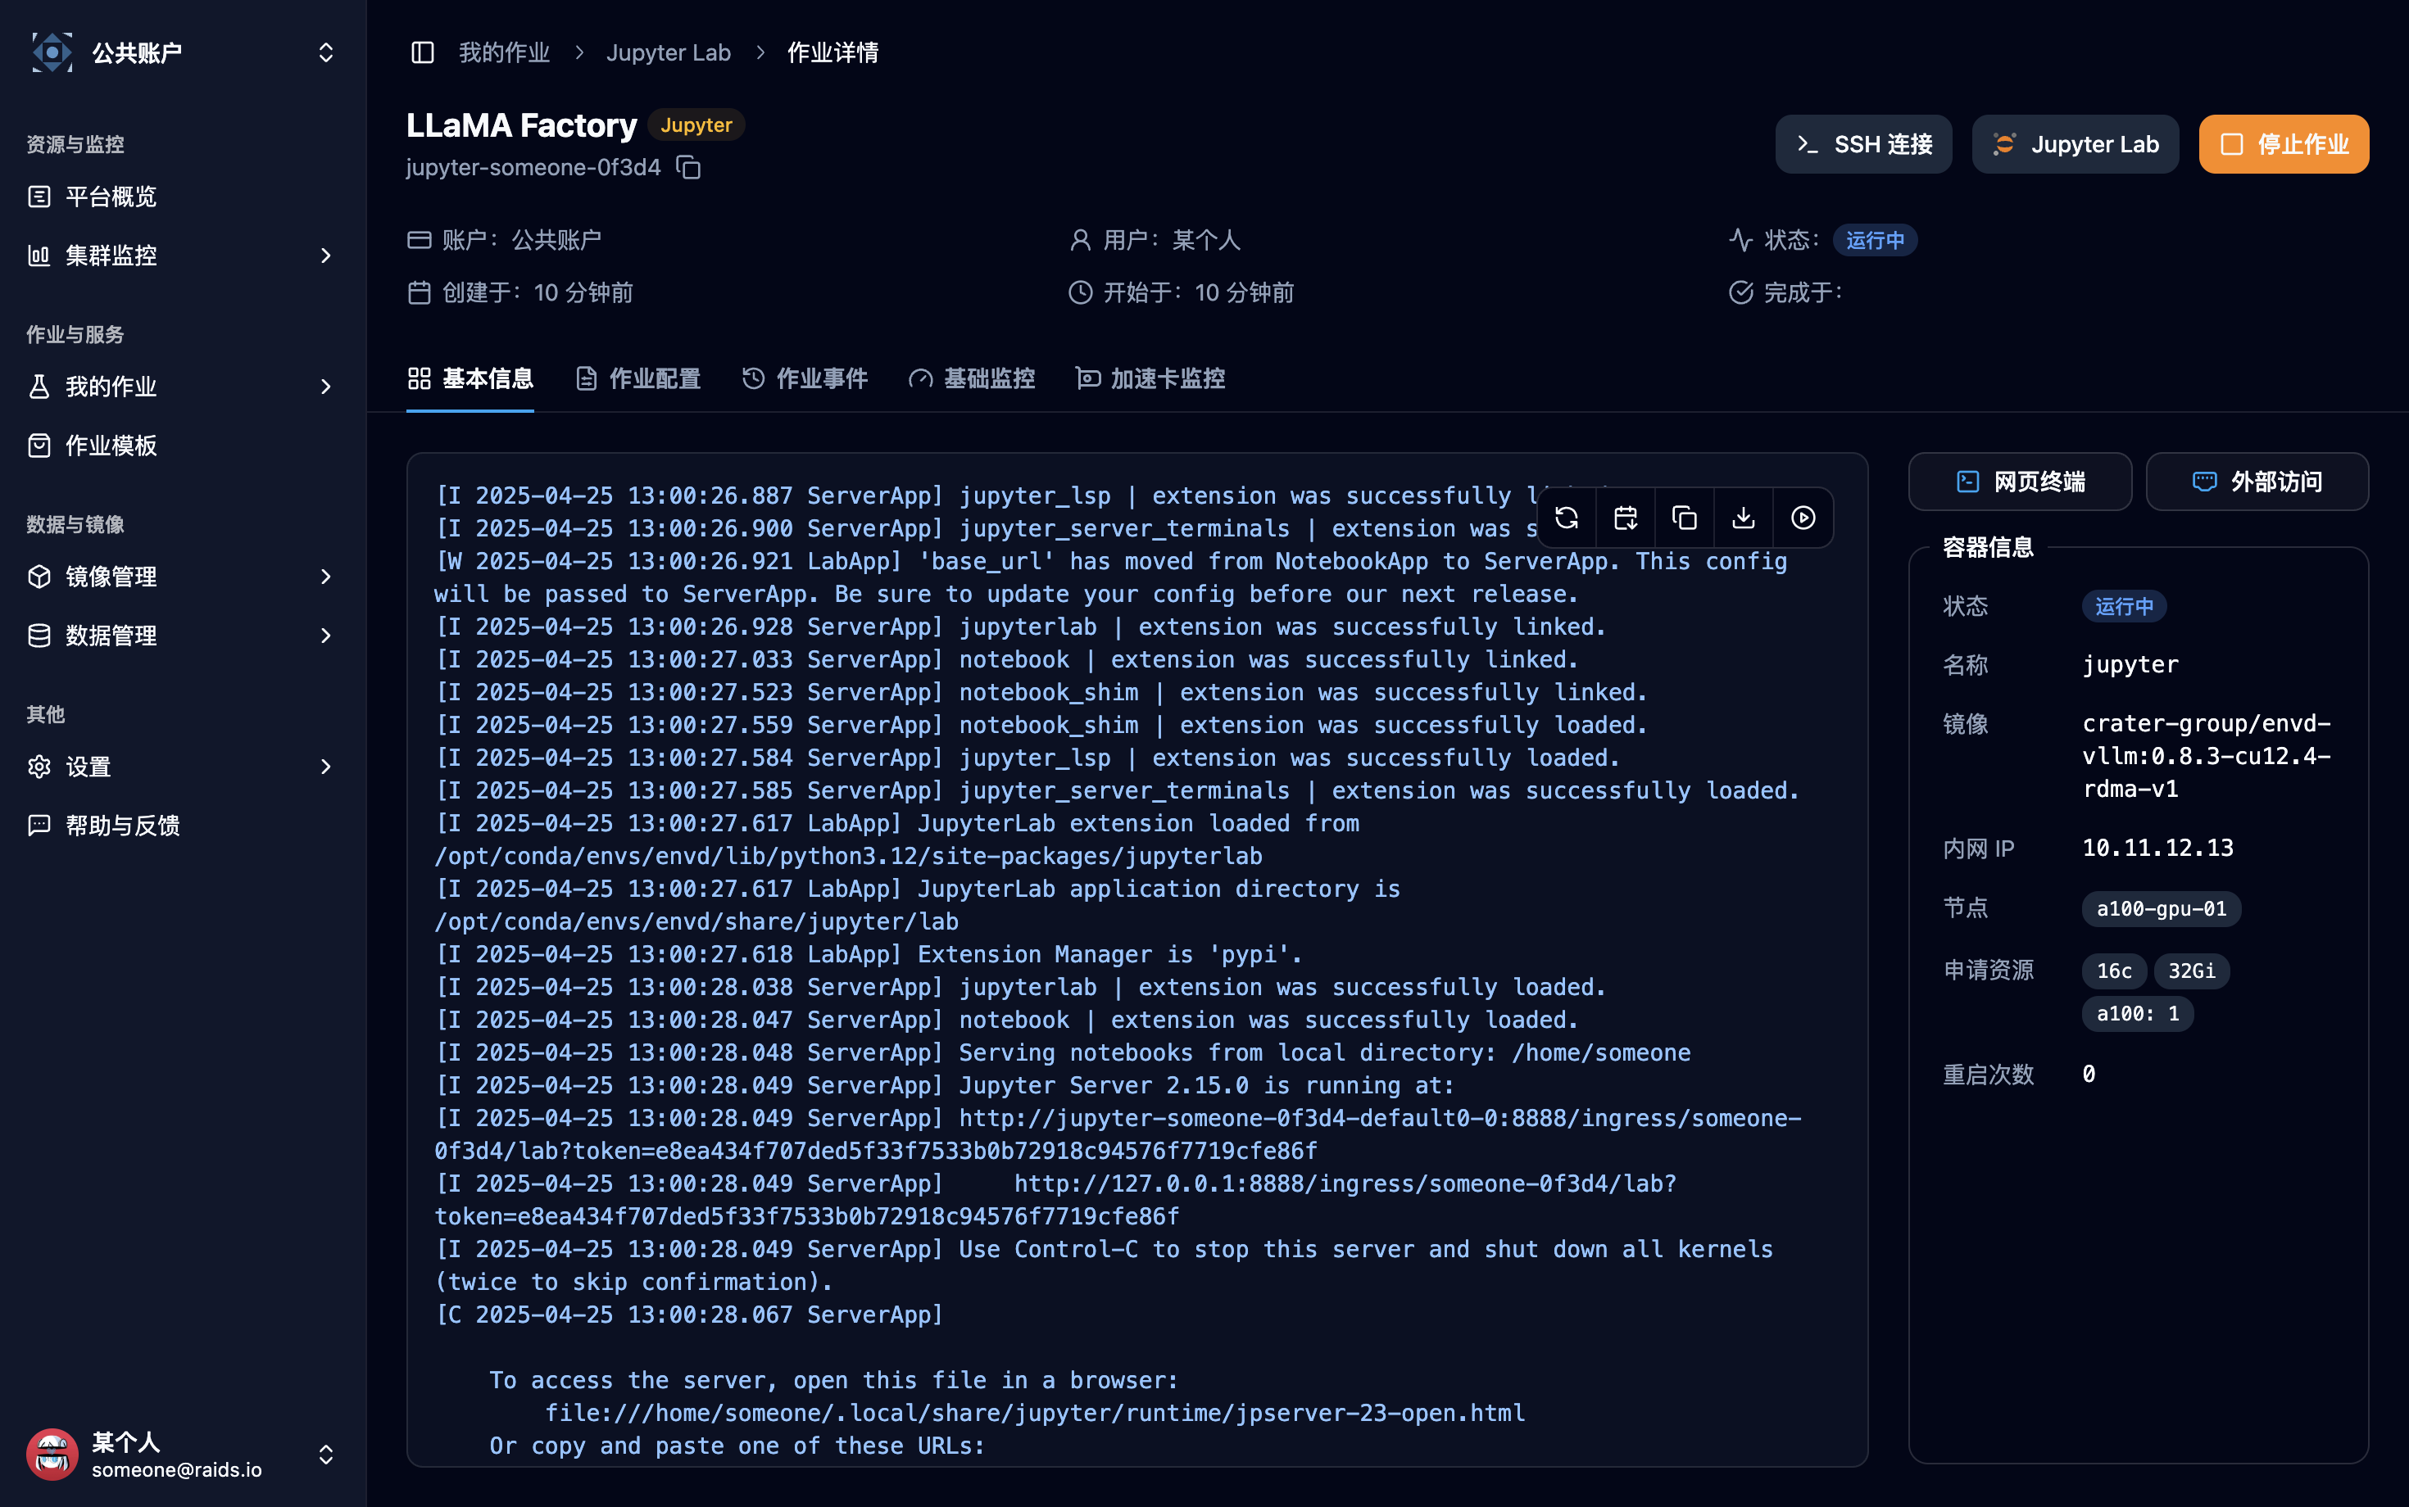The height and width of the screenshot is (1507, 2409).
Task: Toggle the sidebar panel icon
Action: [x=423, y=52]
